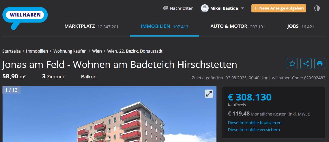Open Diese Immobilie versichern link
The width and height of the screenshot is (329, 142).
coord(254,130)
